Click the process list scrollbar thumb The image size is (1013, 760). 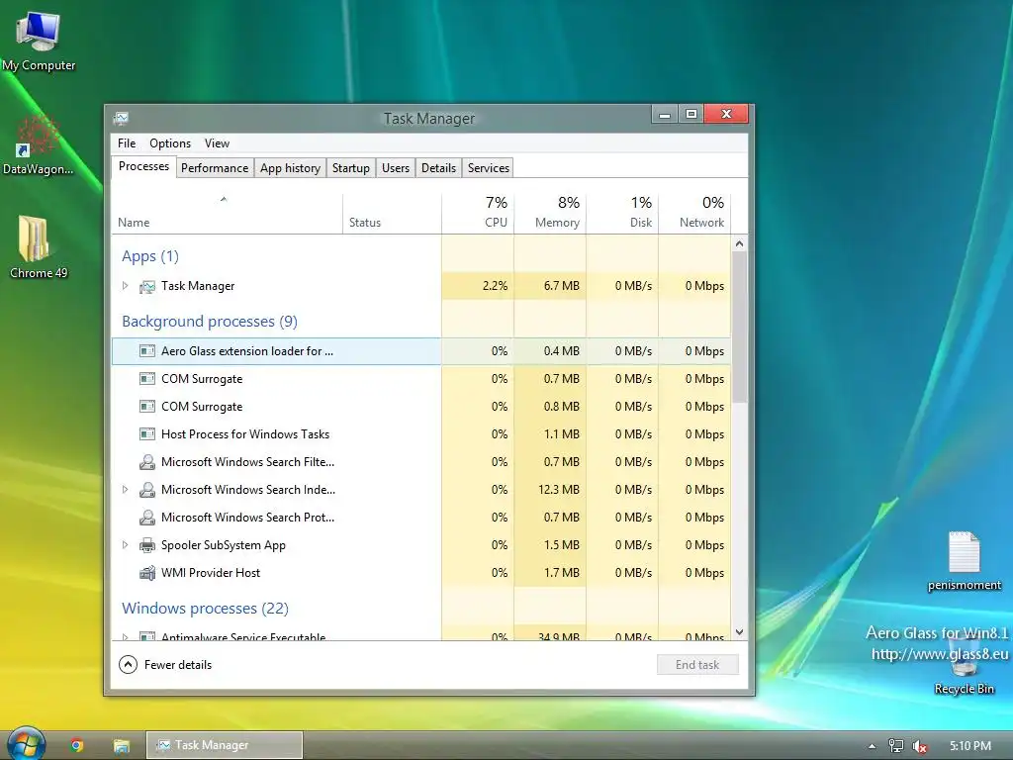[x=740, y=327]
